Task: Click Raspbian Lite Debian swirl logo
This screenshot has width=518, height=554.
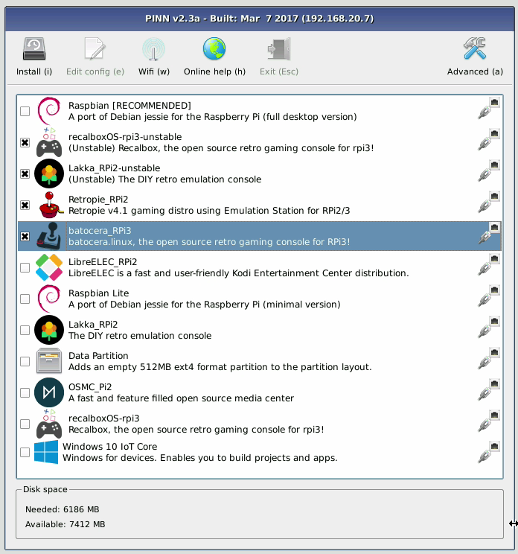Action: tap(49, 299)
